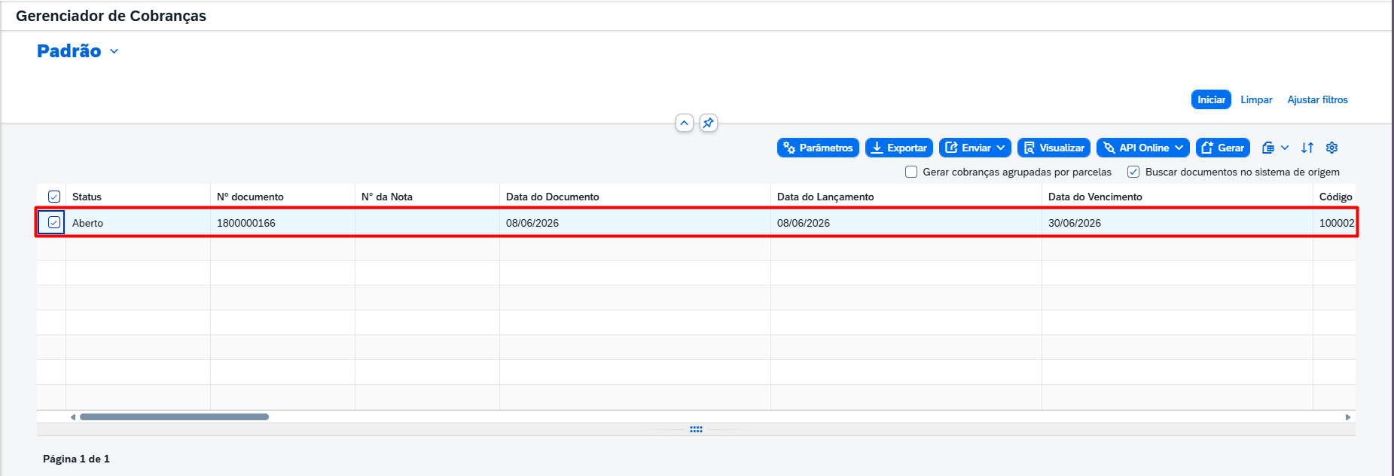
Task: Click the Página 1 de 1 label
Action: (x=76, y=459)
